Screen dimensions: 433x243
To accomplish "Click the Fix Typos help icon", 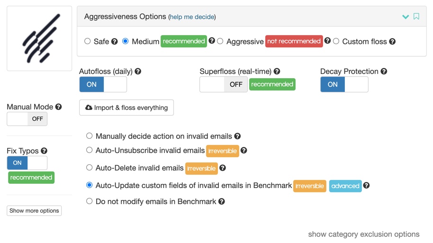I will [x=44, y=151].
